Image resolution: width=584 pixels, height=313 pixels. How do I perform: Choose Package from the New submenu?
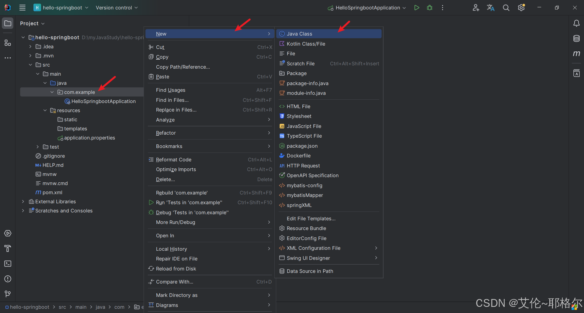(x=329, y=73)
